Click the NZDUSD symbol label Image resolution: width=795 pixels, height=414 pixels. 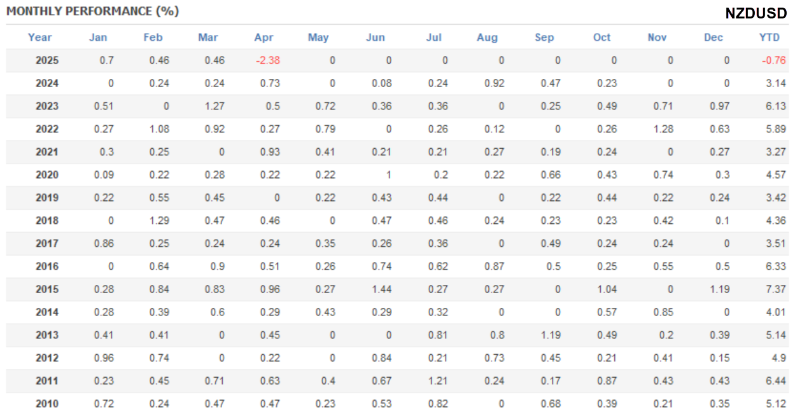[x=756, y=13]
